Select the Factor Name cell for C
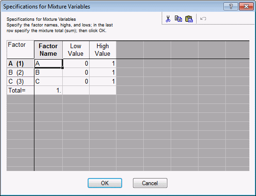 [49, 81]
